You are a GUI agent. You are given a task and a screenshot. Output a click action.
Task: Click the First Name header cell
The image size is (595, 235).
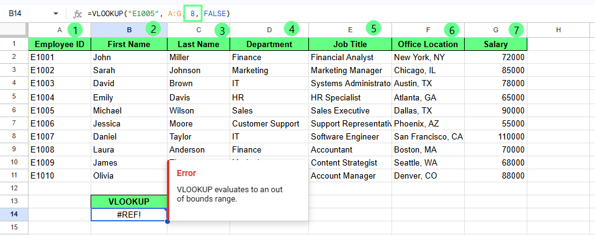(129, 45)
